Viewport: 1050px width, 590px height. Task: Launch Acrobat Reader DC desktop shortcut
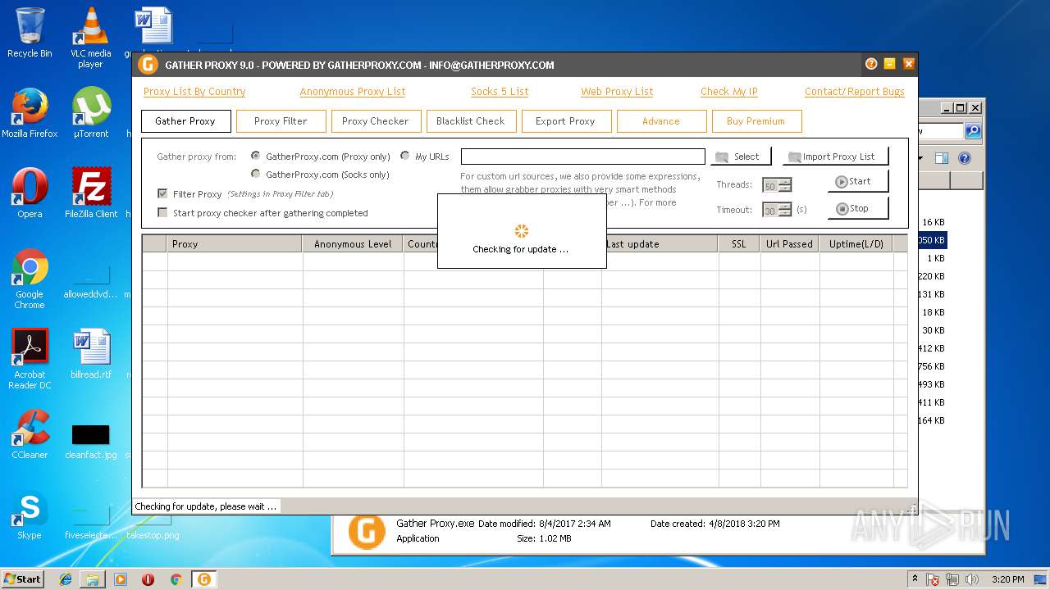(30, 359)
